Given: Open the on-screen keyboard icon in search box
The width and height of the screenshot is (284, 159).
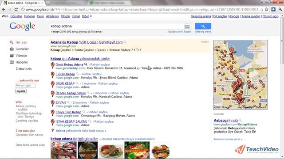Looking at the screenshot, I should point(187,26).
